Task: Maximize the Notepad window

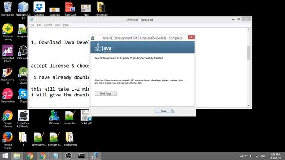Action: [x=239, y=19]
